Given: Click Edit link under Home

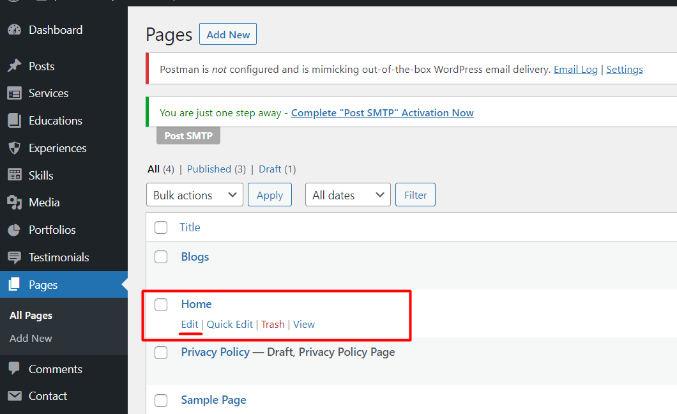Looking at the screenshot, I should (190, 325).
